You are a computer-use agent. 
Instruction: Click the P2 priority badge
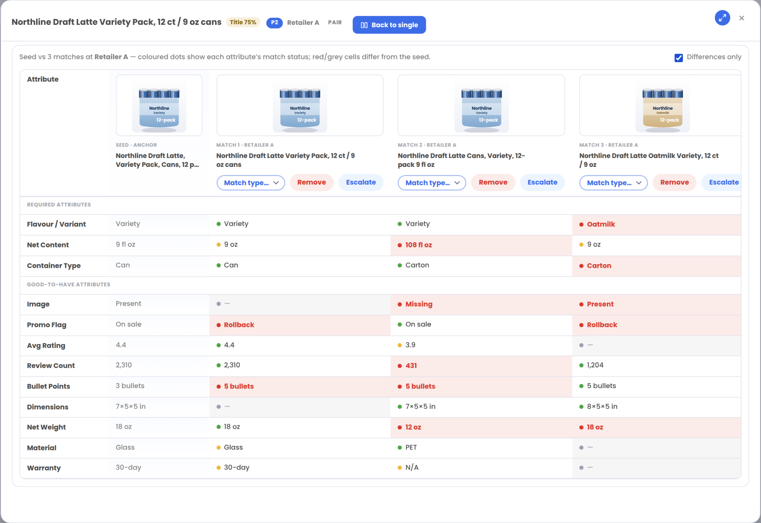click(x=274, y=22)
